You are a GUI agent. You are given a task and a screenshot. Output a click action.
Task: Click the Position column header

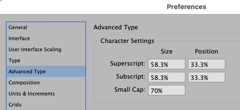tap(206, 51)
